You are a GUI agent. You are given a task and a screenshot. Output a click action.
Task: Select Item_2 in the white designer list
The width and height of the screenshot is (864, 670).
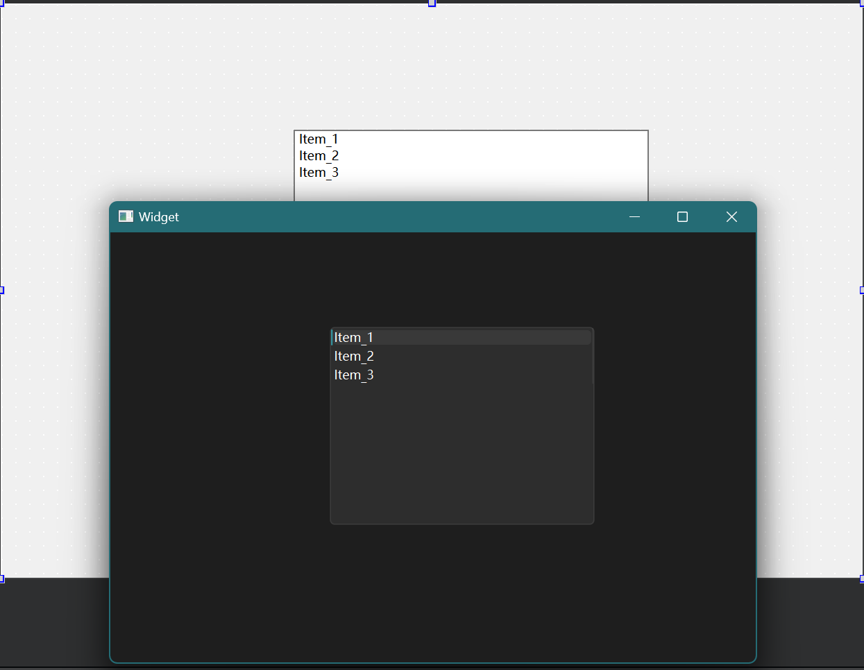tap(319, 156)
